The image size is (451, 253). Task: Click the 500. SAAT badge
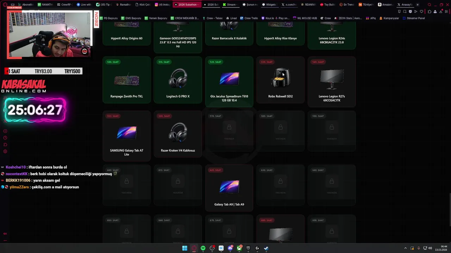pos(113,62)
